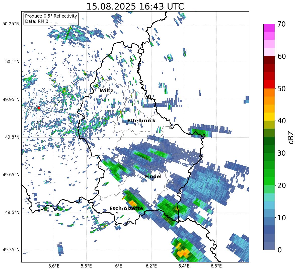
Task: Click the 49.35°N latitude label
Action: 11,250
